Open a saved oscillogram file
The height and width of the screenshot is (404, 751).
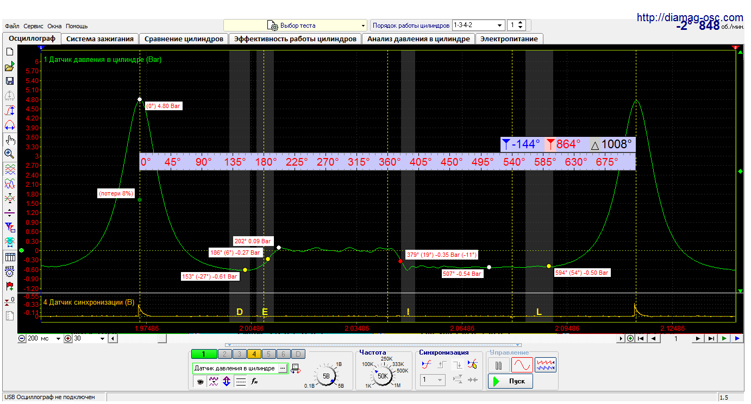point(9,67)
